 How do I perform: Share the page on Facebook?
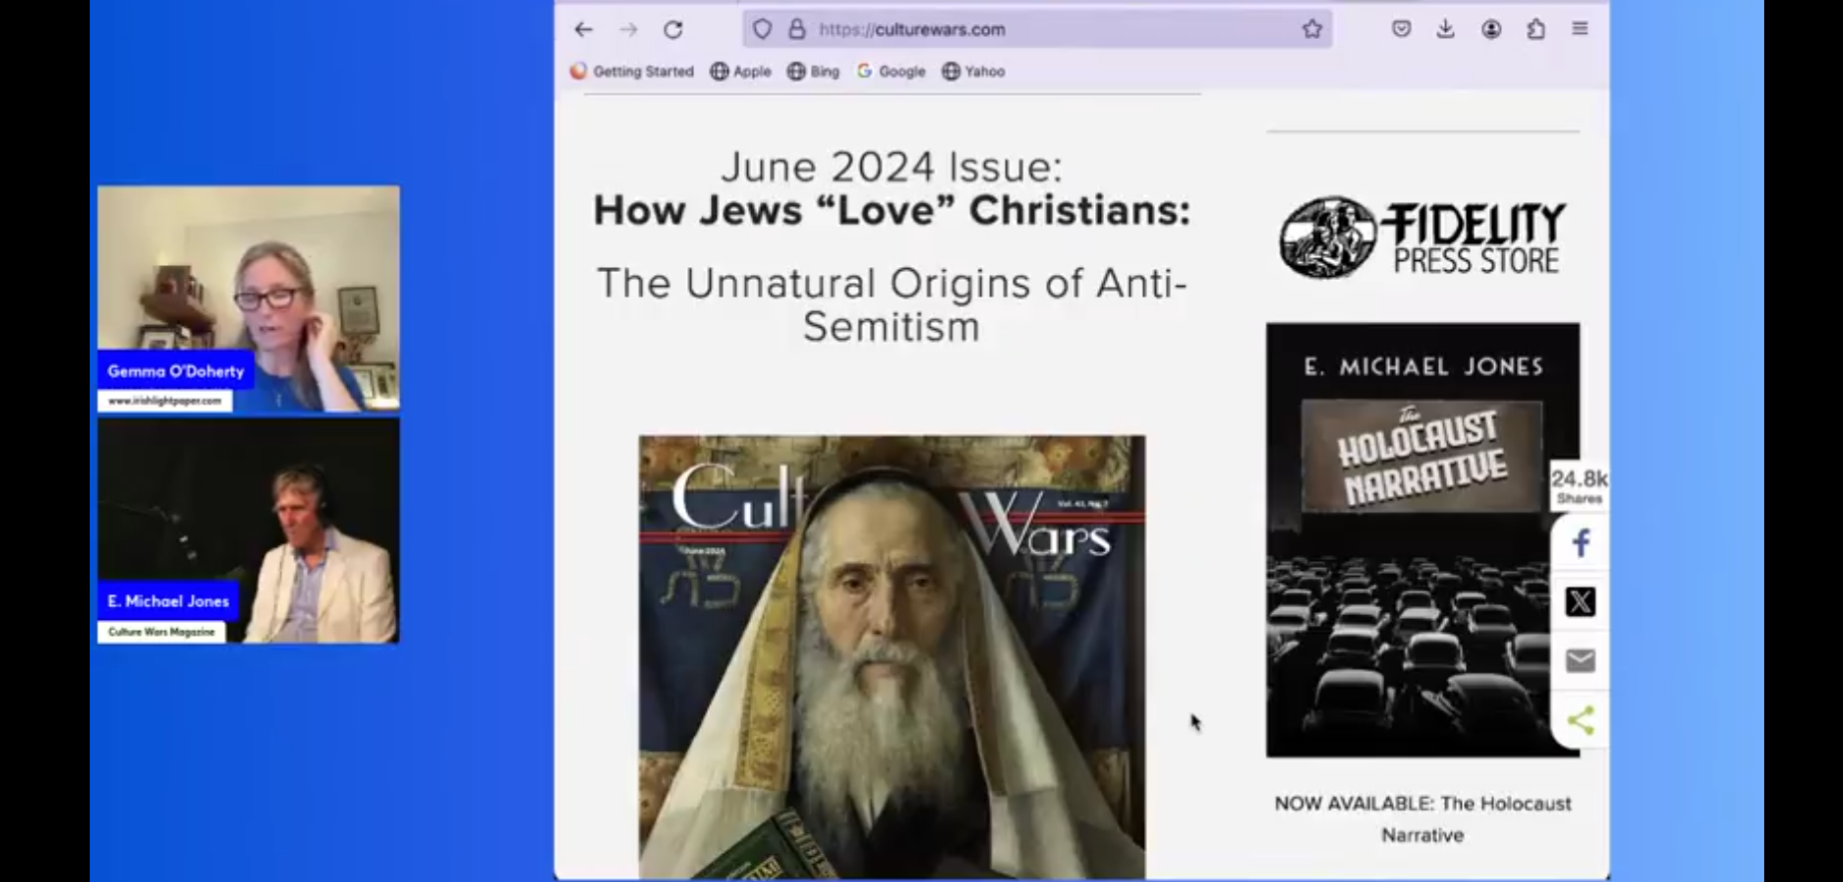pyautogui.click(x=1580, y=543)
